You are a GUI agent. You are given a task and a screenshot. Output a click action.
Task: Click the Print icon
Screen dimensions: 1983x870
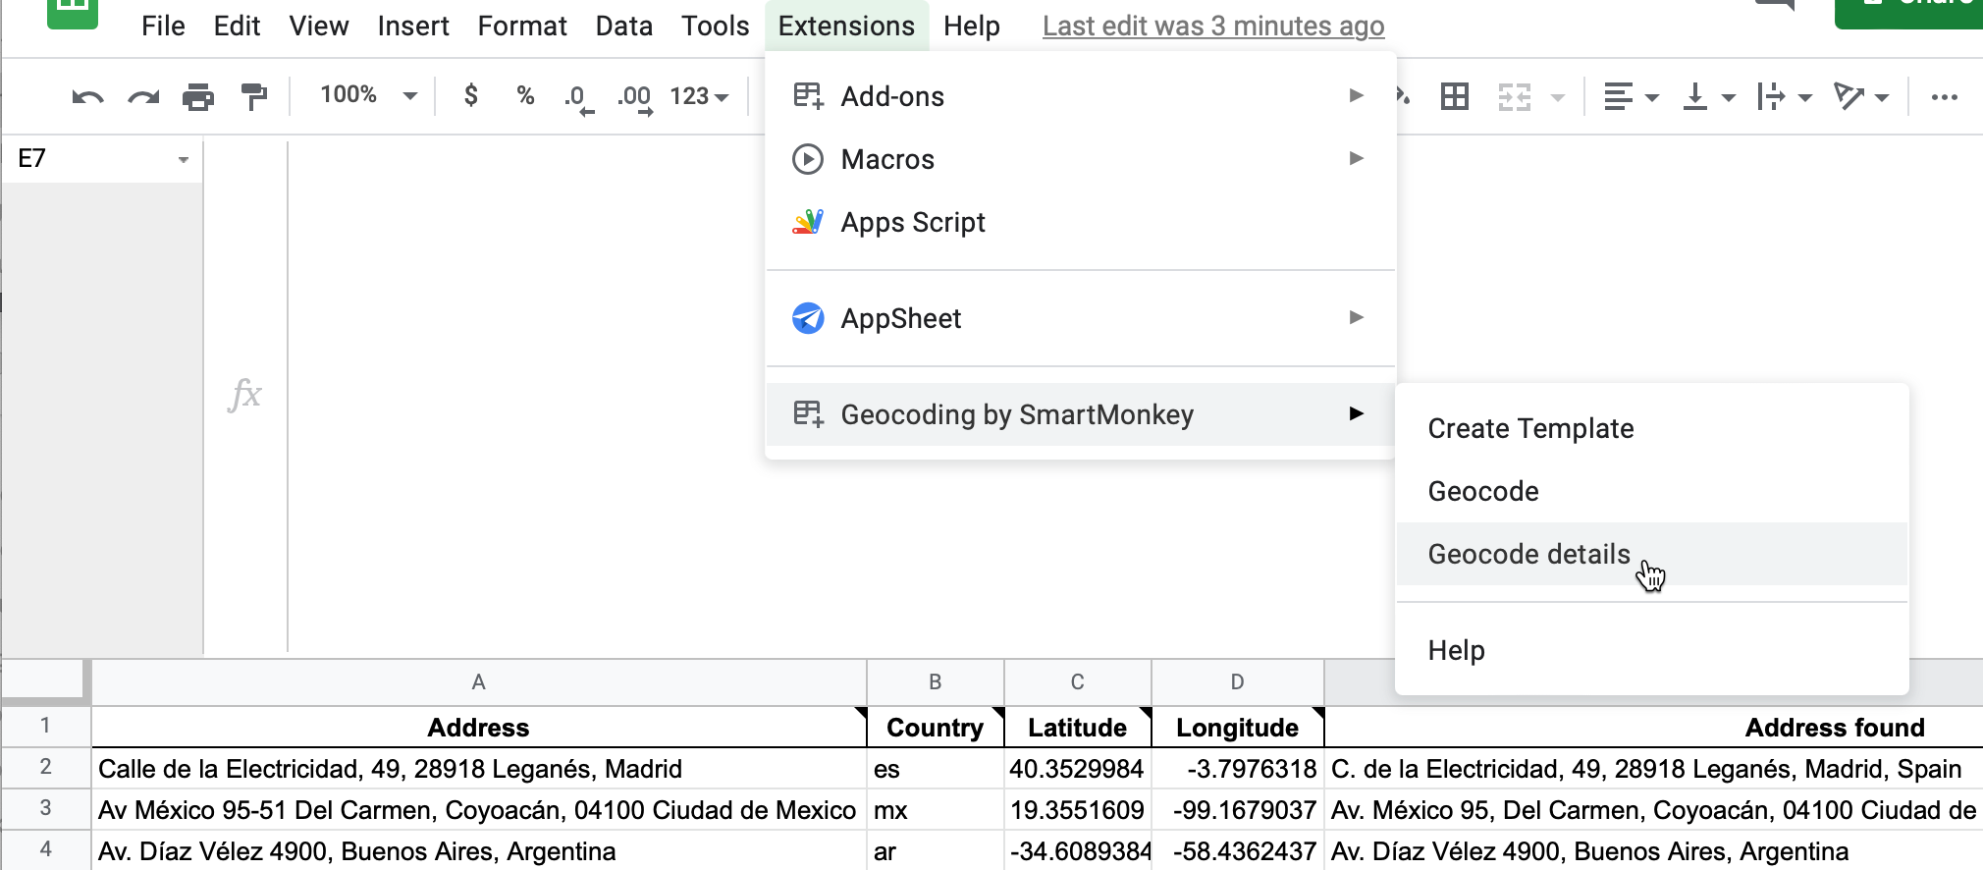point(198,97)
